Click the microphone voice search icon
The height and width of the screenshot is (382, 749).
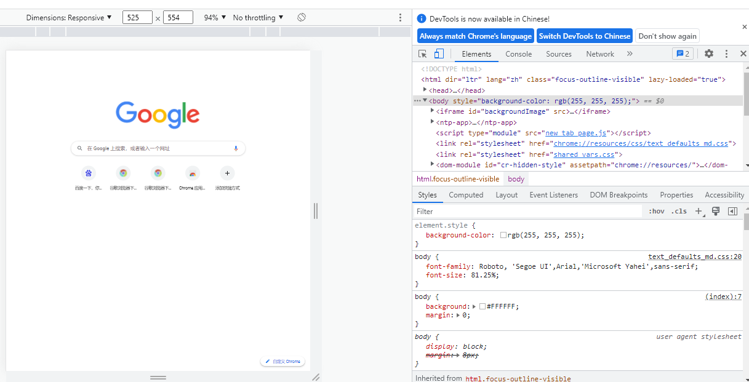236,148
